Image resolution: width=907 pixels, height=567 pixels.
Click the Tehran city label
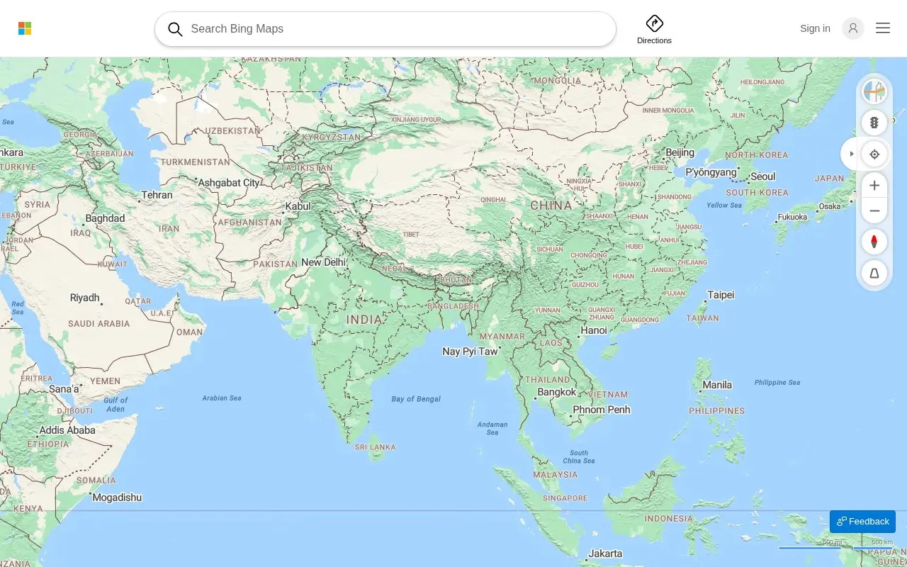[x=157, y=195]
